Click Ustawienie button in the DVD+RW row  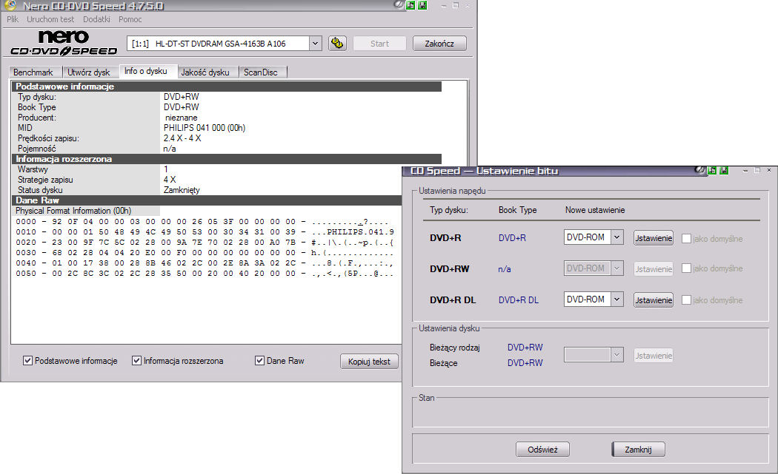[654, 269]
